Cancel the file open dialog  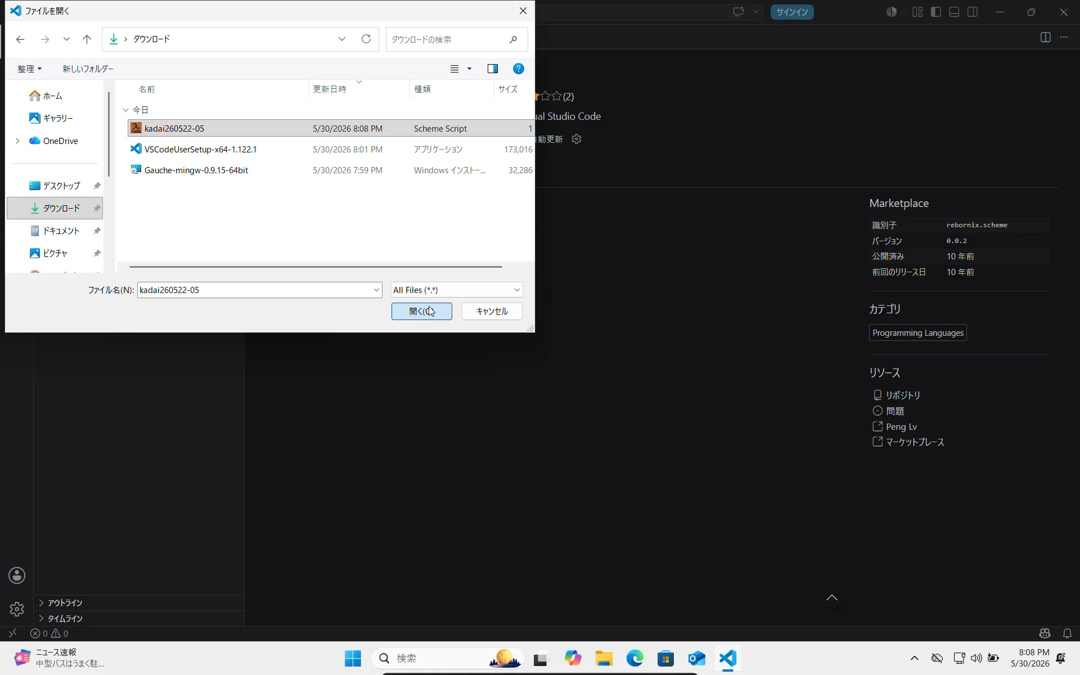[x=492, y=311]
